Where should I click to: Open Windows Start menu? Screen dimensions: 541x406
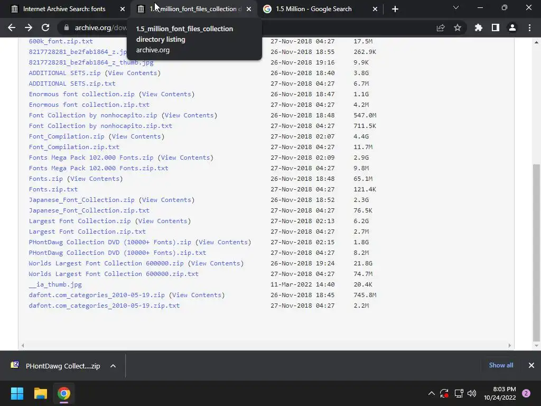tap(17, 393)
